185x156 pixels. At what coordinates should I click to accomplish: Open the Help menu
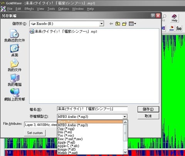pyautogui.click(x=90, y=9)
